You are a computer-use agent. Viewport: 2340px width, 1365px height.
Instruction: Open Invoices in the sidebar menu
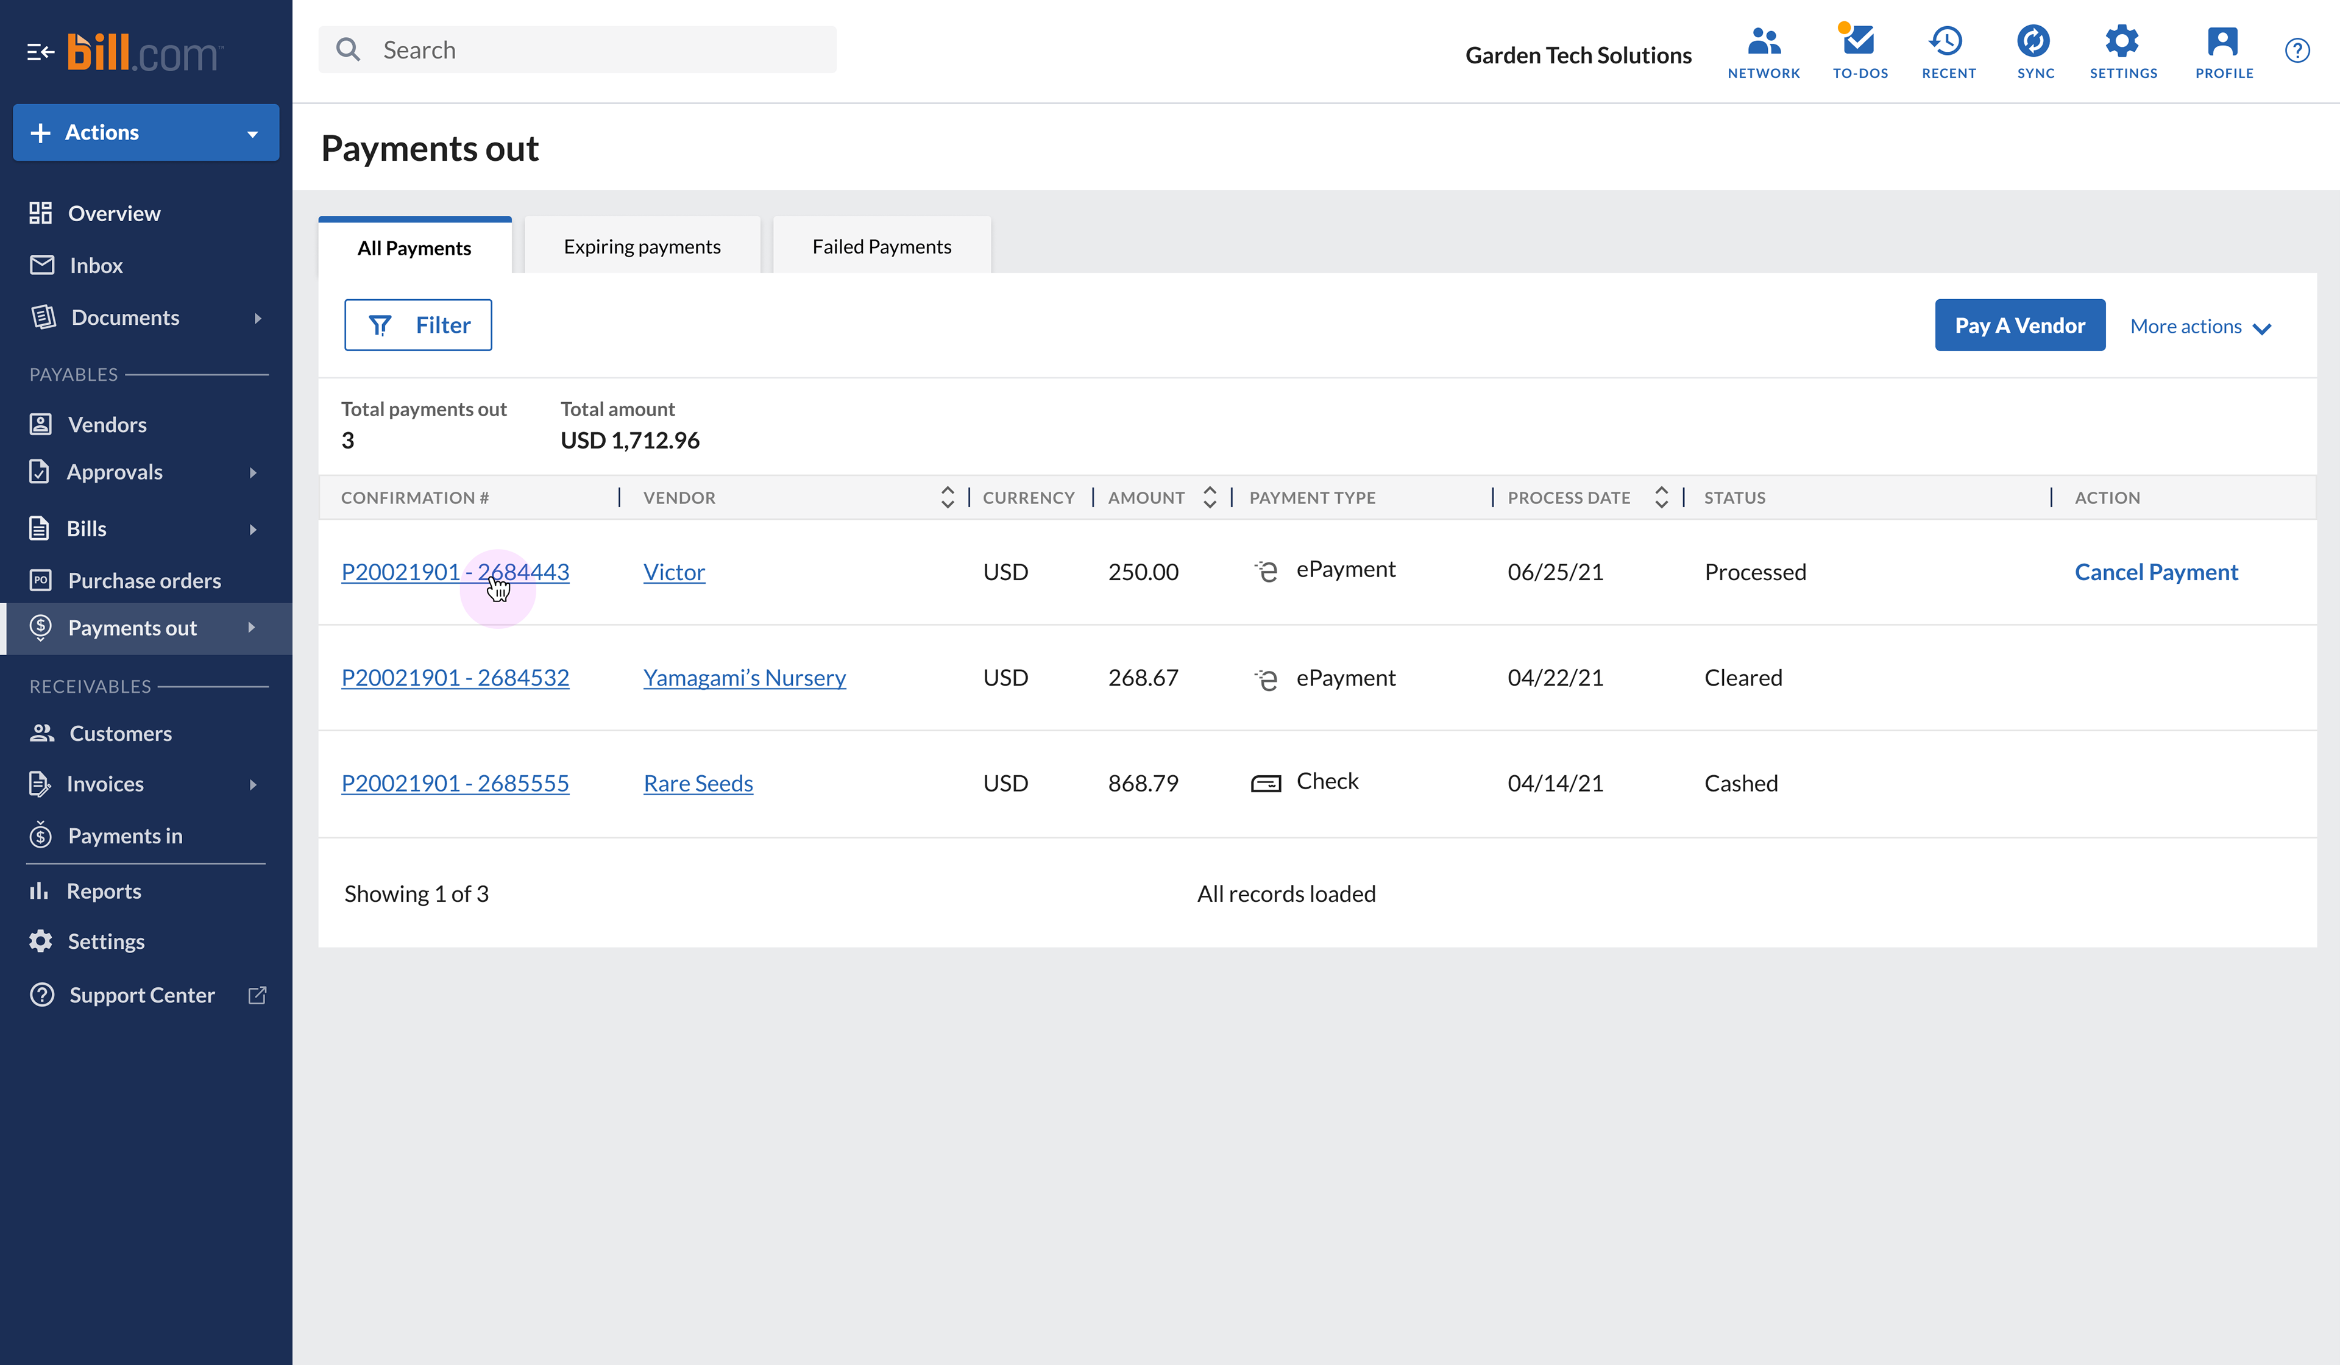pos(104,784)
